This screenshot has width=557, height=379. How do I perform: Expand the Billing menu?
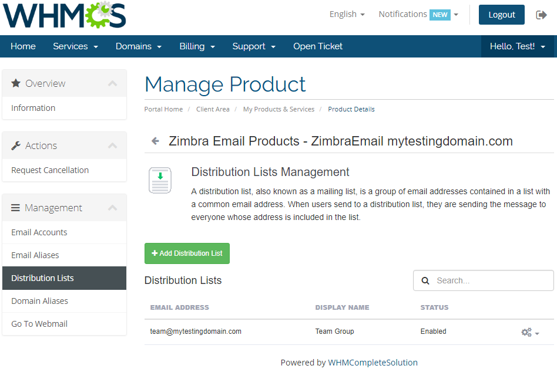[x=197, y=46]
